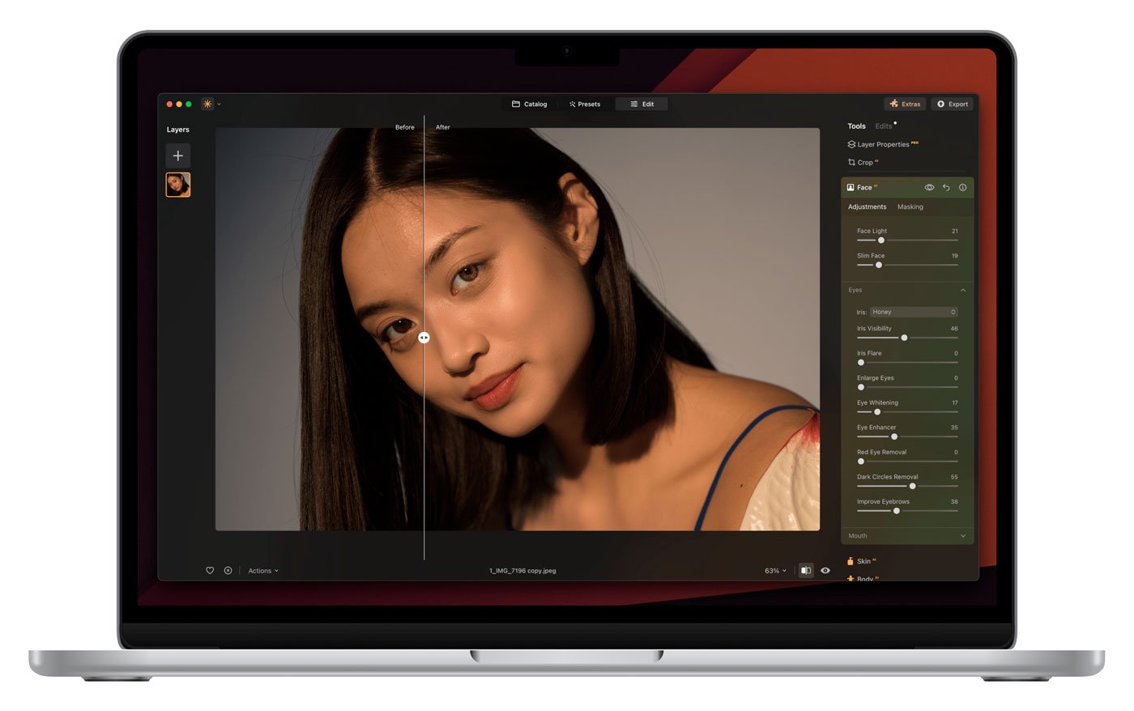This screenshot has height=711, width=1134.
Task: Adjust the Face Light slider
Action: point(881,241)
